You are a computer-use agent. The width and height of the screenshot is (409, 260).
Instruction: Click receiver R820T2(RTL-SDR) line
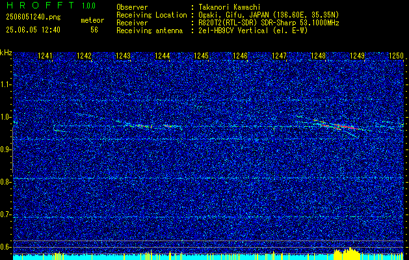(269, 23)
